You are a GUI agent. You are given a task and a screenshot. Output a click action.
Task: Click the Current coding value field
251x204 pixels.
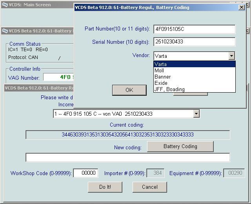127,135
